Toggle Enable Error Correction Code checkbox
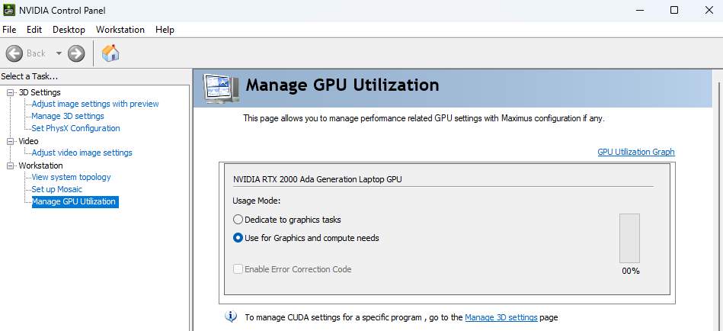Image resolution: width=723 pixels, height=331 pixels. [x=238, y=269]
